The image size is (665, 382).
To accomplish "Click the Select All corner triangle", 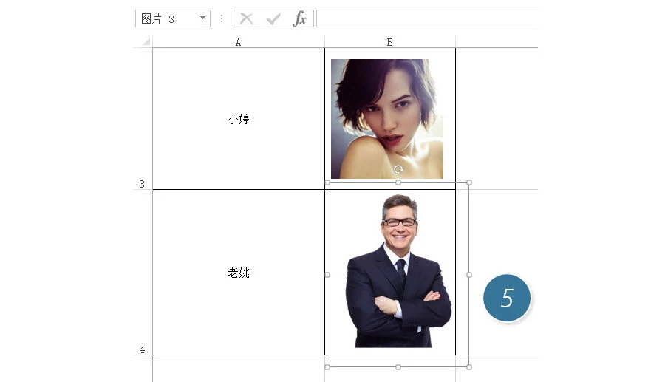I will [147, 41].
